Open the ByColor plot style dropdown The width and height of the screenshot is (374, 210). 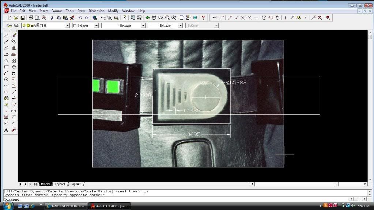[x=216, y=26]
